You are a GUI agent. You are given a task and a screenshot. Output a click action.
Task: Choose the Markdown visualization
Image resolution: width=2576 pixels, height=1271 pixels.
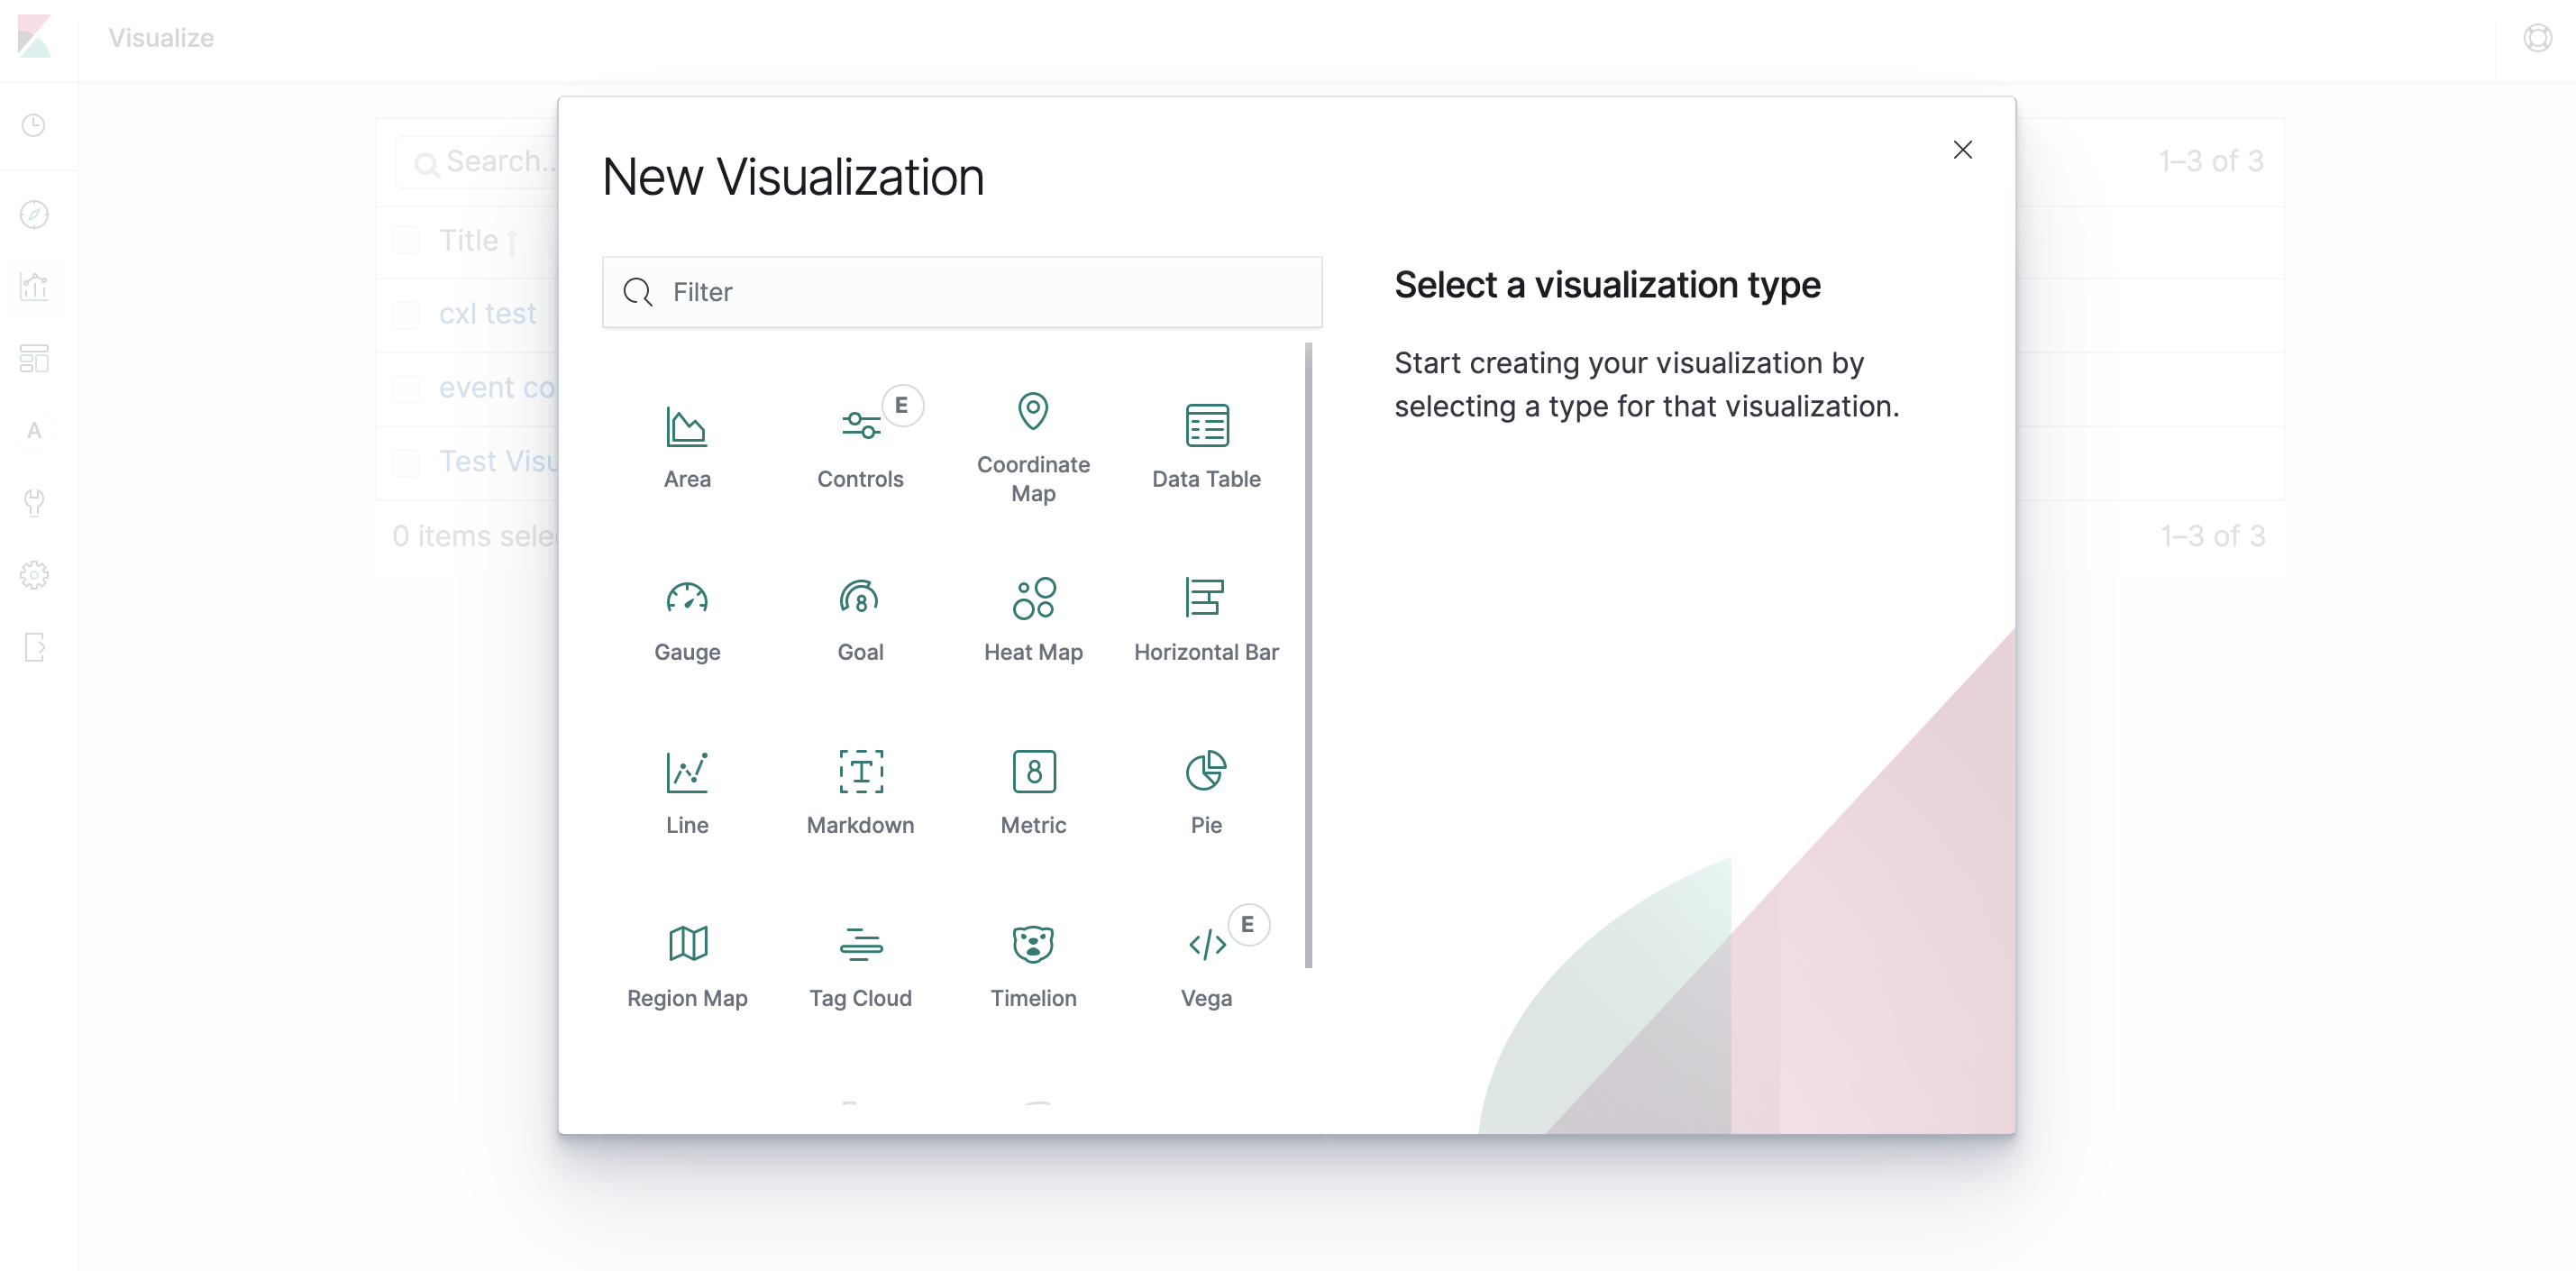click(860, 793)
